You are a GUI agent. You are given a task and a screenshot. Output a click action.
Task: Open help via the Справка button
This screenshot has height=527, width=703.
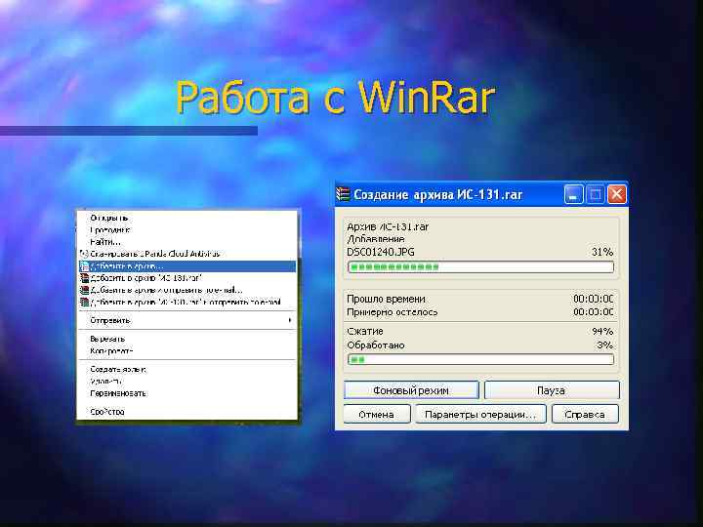tap(585, 415)
